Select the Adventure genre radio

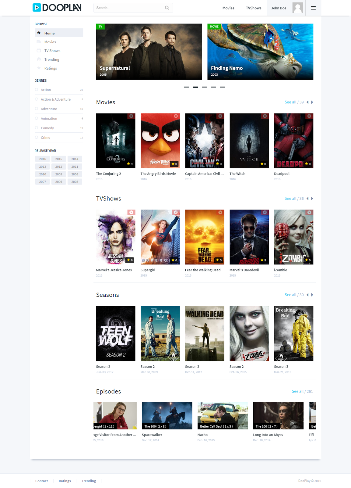pos(37,109)
